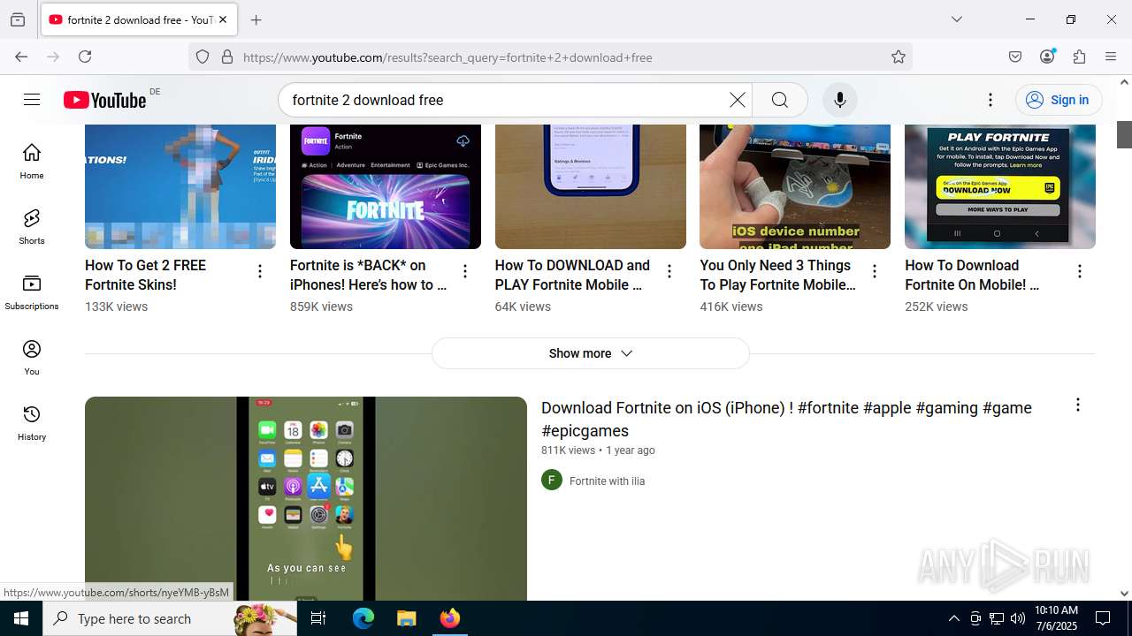Open Home in the sidebar
The height and width of the screenshot is (636, 1132).
pos(32,162)
